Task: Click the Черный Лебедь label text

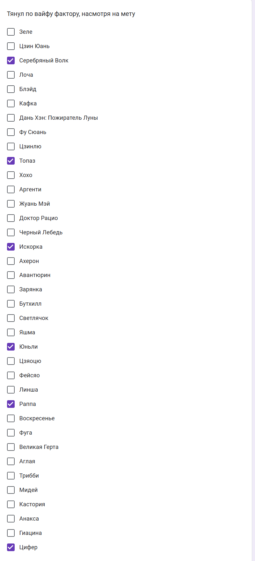Action: click(x=41, y=232)
